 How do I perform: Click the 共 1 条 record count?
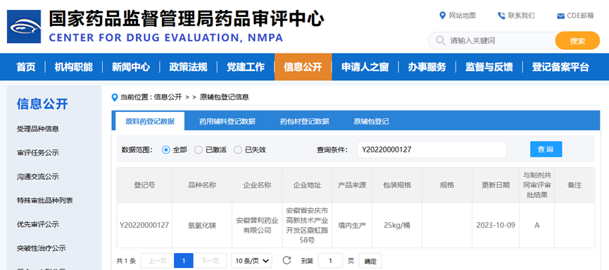point(126,261)
